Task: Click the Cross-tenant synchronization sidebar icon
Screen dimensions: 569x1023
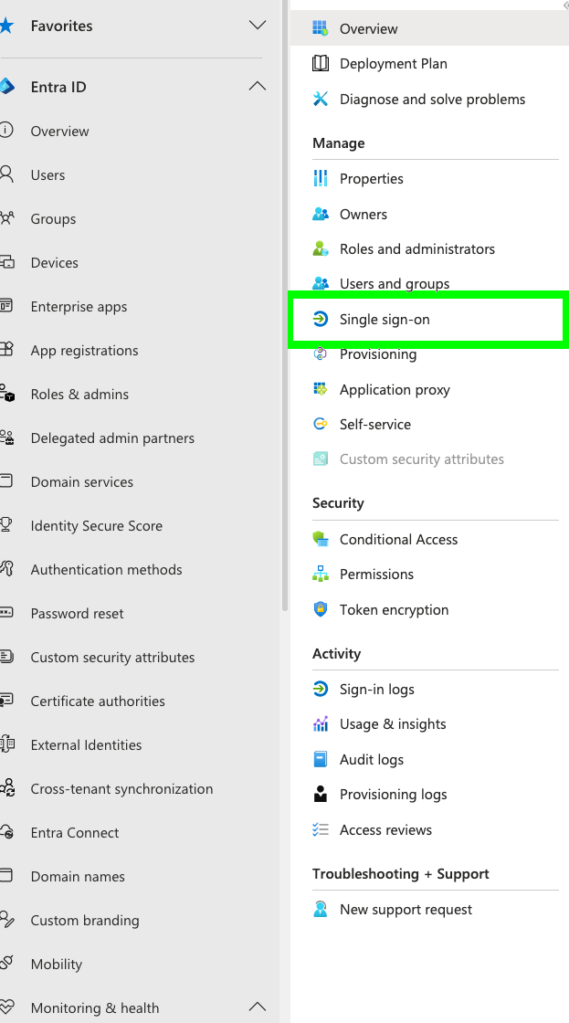Action: 7,788
